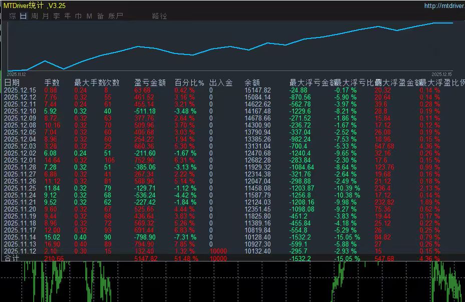Click the floating loss percent -10.39 %
The image size is (465, 302).
coord(347,188)
